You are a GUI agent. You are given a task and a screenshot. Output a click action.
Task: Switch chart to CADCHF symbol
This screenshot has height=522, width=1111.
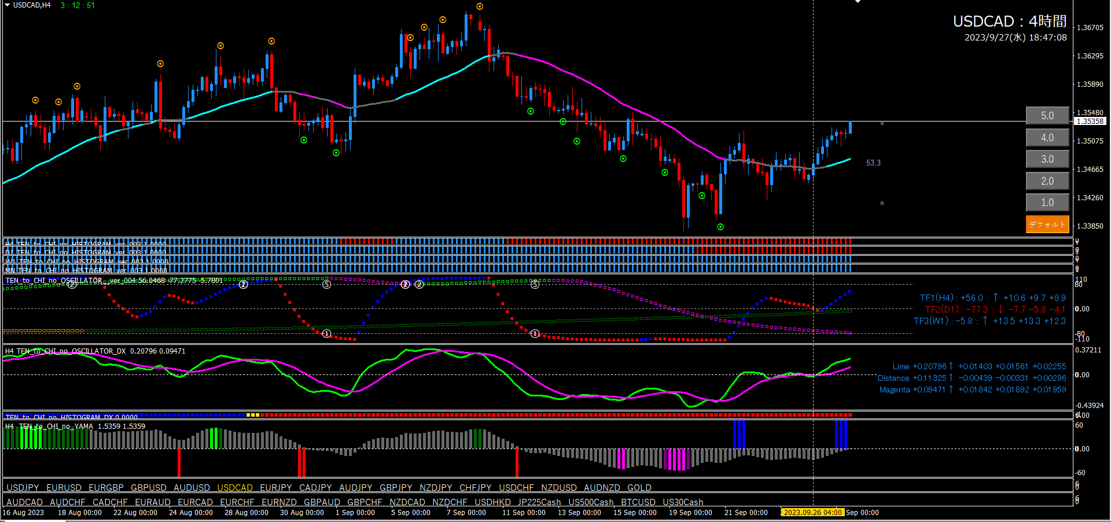(x=111, y=502)
